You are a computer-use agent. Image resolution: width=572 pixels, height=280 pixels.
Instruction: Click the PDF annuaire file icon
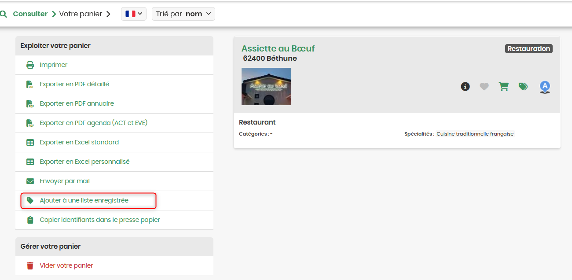(x=30, y=104)
